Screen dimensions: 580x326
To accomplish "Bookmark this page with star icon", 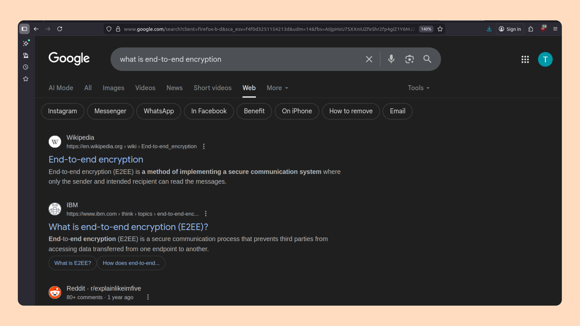I will click(440, 29).
